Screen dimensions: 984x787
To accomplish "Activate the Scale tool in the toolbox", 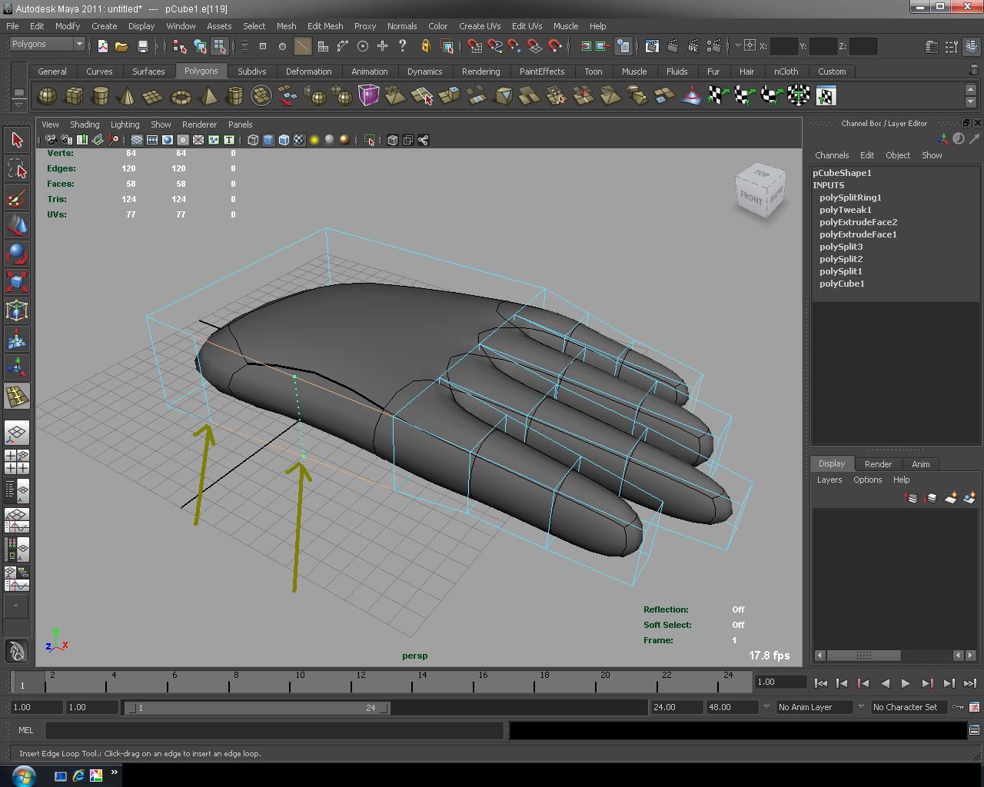I will pos(17,282).
